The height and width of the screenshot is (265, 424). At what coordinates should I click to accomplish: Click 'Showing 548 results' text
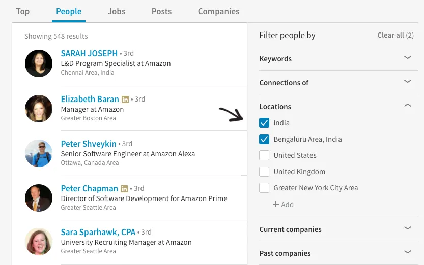coord(56,36)
